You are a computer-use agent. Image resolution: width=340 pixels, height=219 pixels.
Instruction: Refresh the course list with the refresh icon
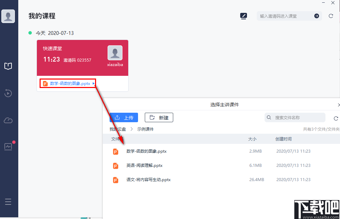(331, 16)
